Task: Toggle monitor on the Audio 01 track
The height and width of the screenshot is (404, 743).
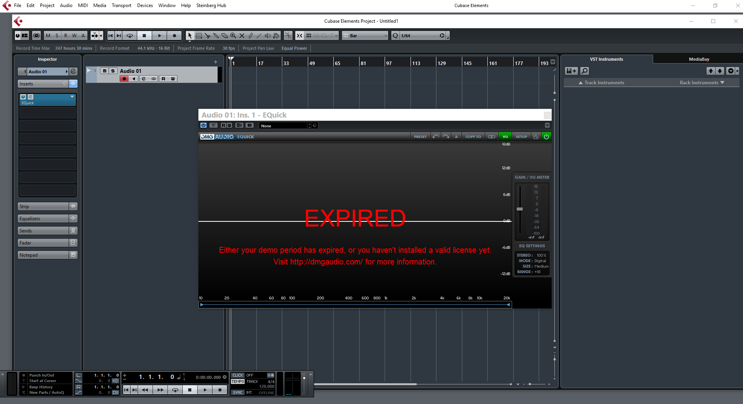Action: [x=134, y=79]
